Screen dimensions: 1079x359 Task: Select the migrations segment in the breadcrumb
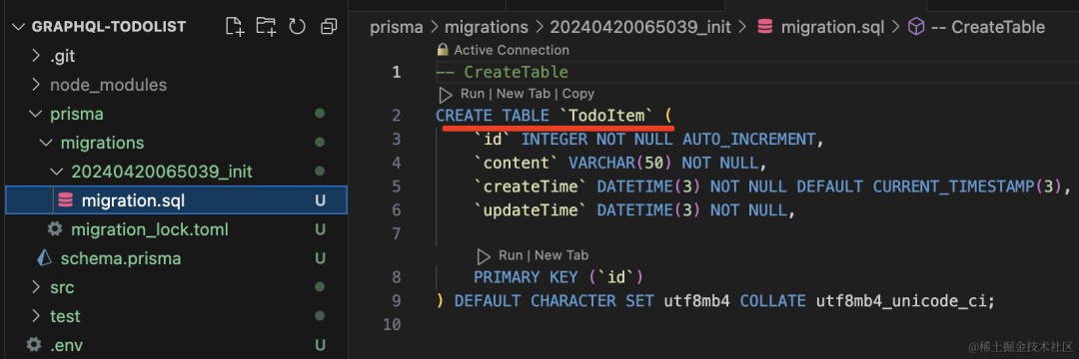coord(486,28)
